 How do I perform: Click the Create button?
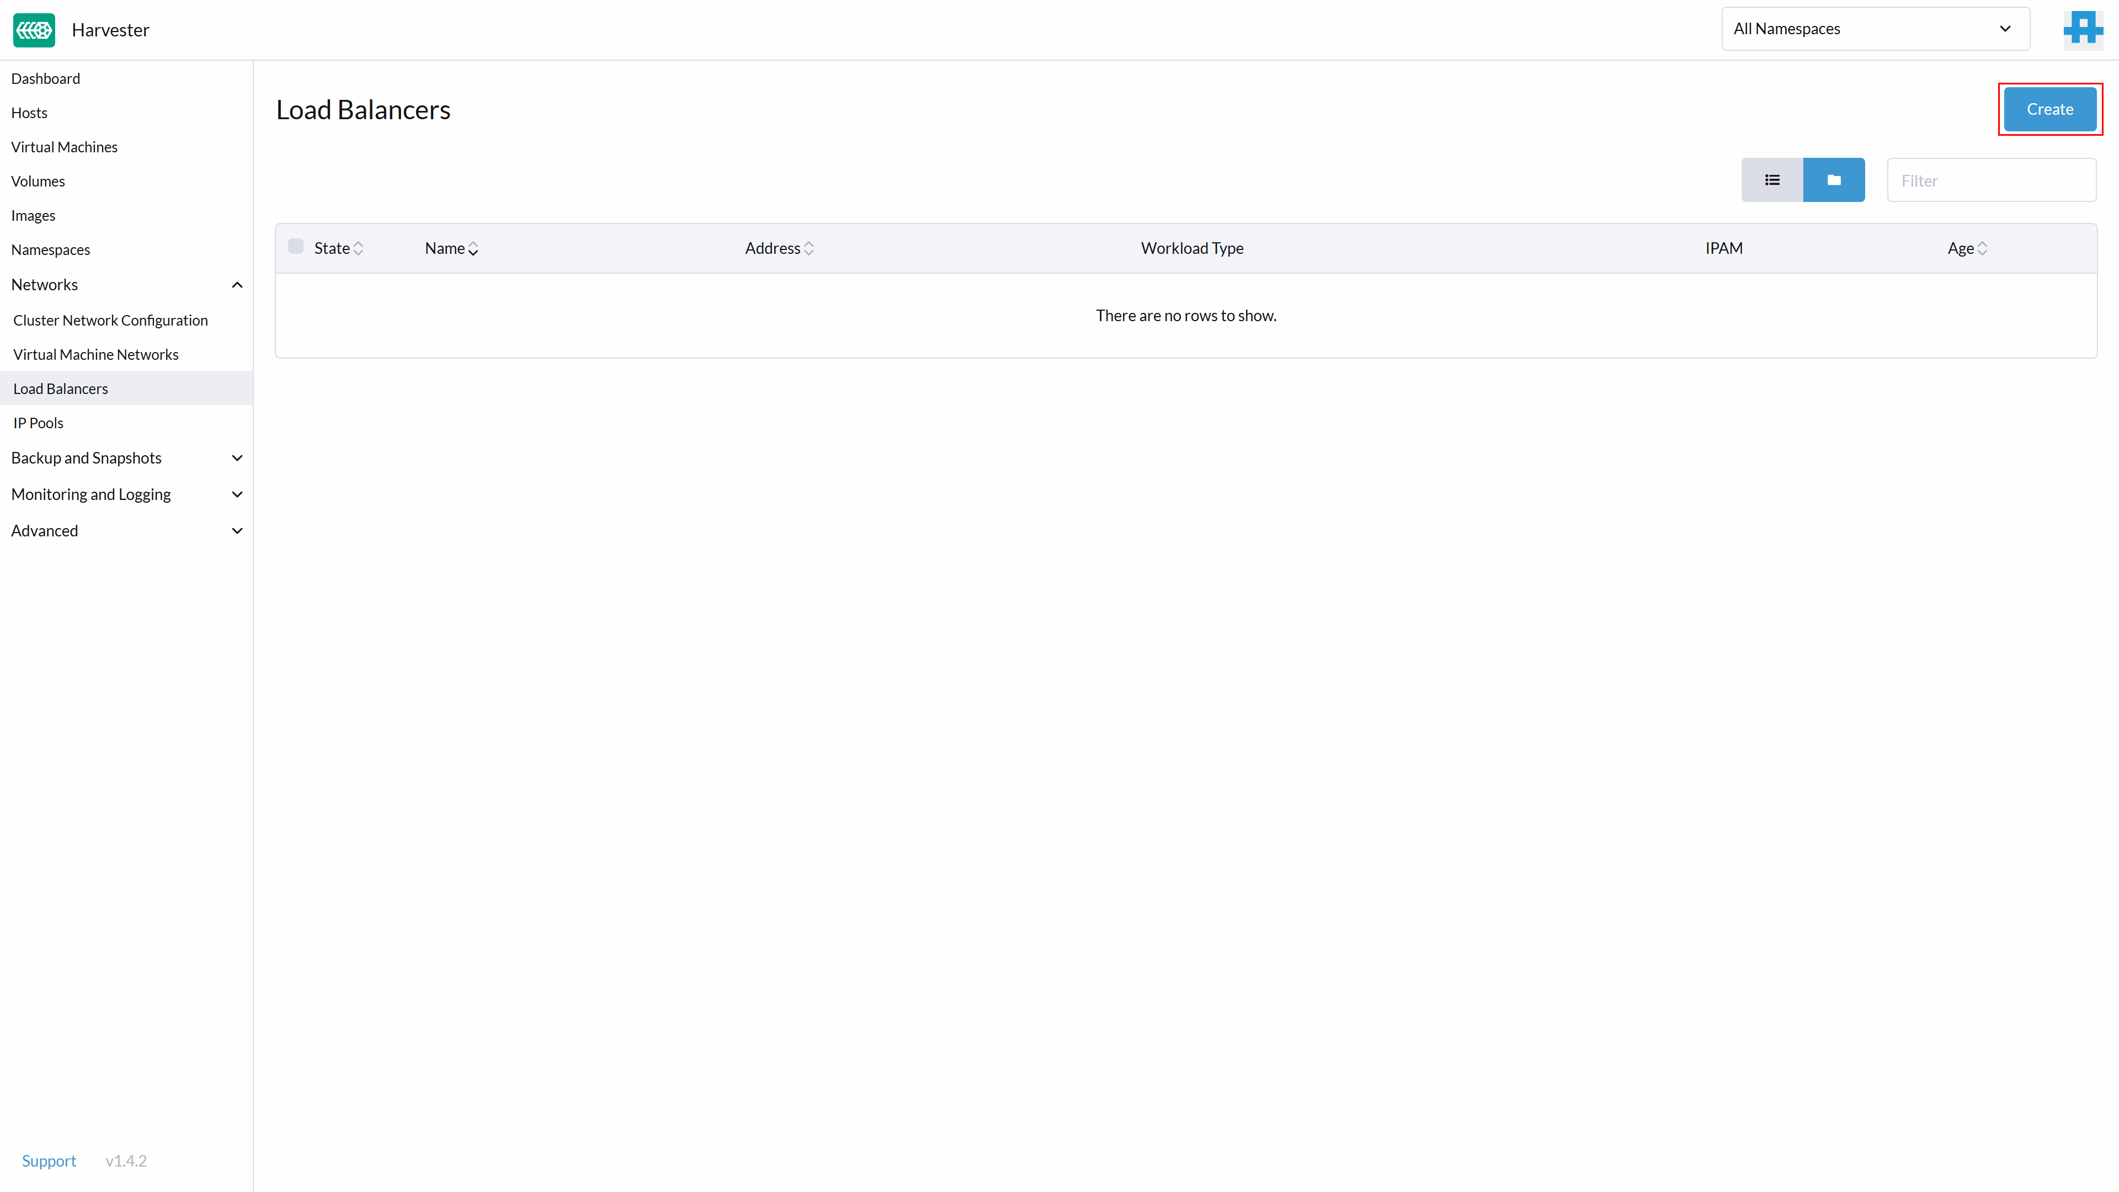coord(2049,109)
